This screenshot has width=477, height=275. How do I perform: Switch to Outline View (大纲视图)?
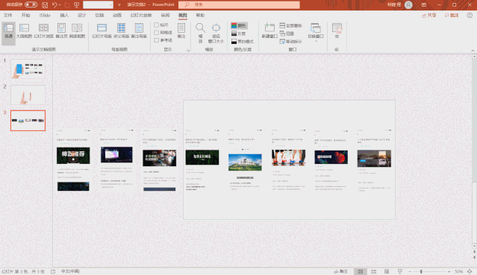coord(24,31)
